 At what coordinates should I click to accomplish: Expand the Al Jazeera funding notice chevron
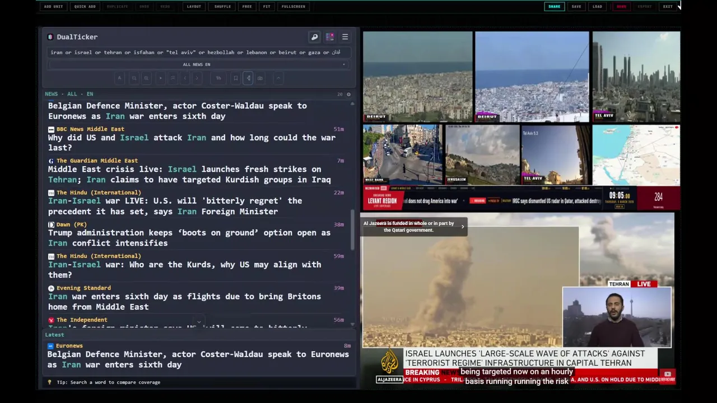pyautogui.click(x=463, y=227)
